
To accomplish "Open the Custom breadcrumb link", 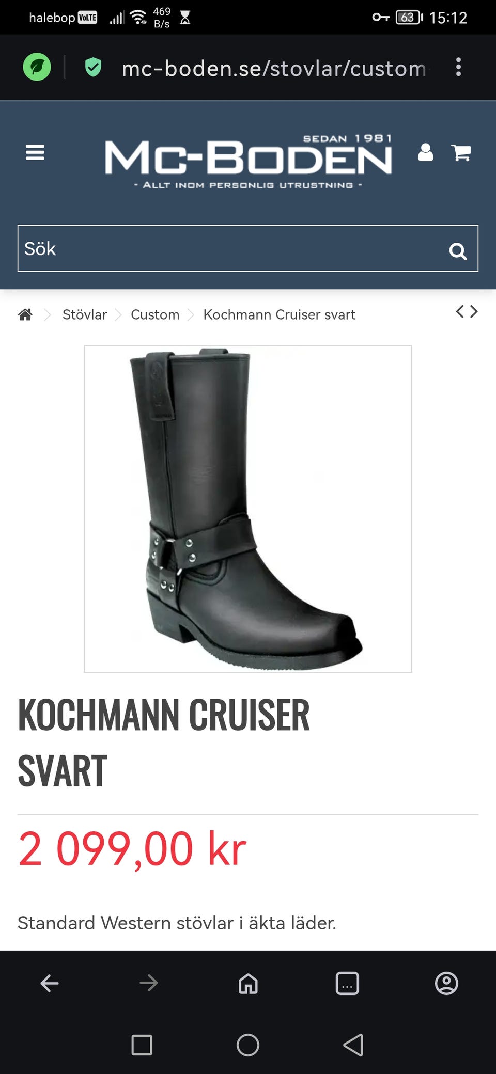I will click(155, 314).
